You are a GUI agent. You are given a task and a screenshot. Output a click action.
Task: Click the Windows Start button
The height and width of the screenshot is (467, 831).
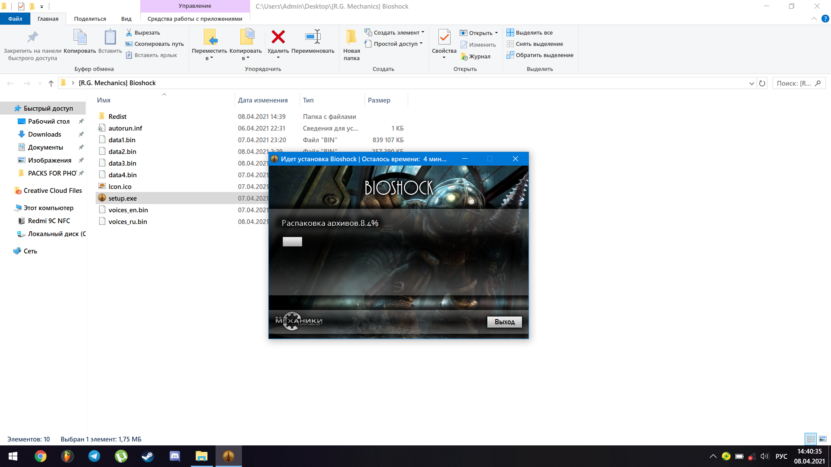click(13, 456)
